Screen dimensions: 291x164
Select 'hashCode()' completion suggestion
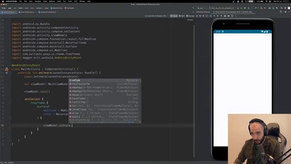coord(105,98)
